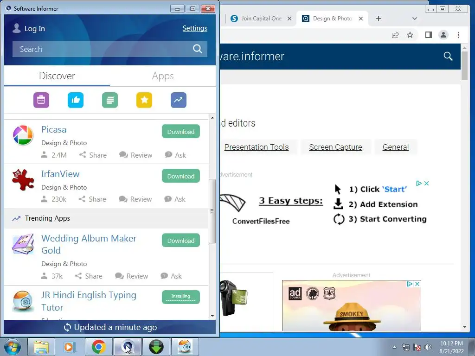Open AdChoices on ConvertFilesFree ad
475x356 pixels.
point(419,183)
